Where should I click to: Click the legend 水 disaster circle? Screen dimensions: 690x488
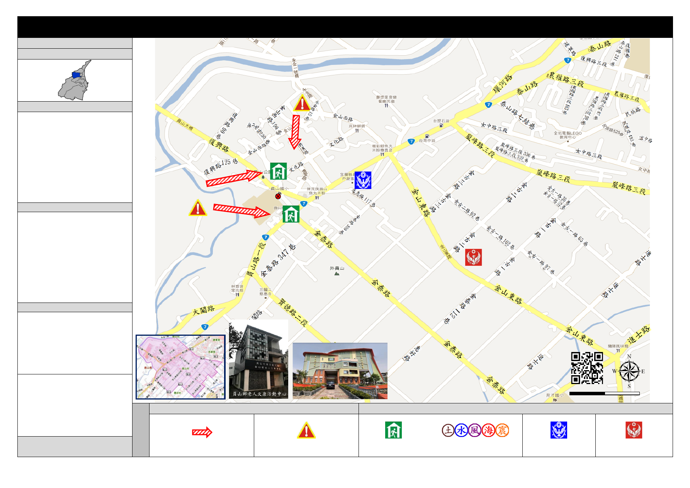461,430
